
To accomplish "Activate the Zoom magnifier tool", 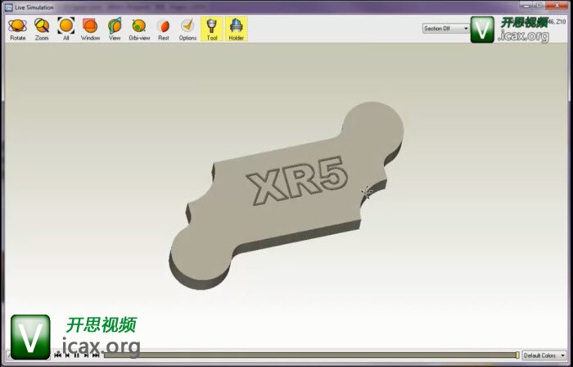I will click(x=42, y=29).
